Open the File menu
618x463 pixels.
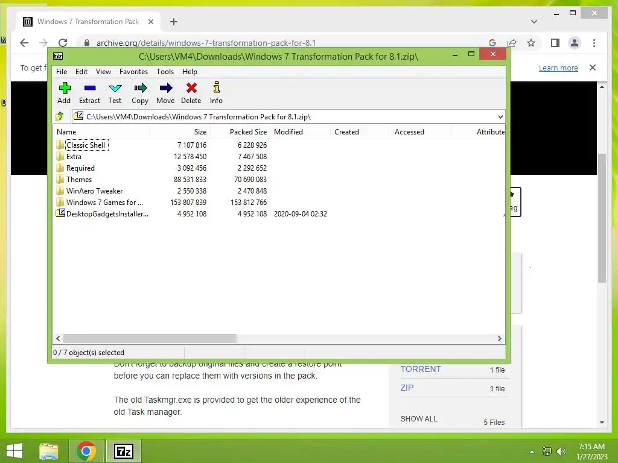(62, 72)
